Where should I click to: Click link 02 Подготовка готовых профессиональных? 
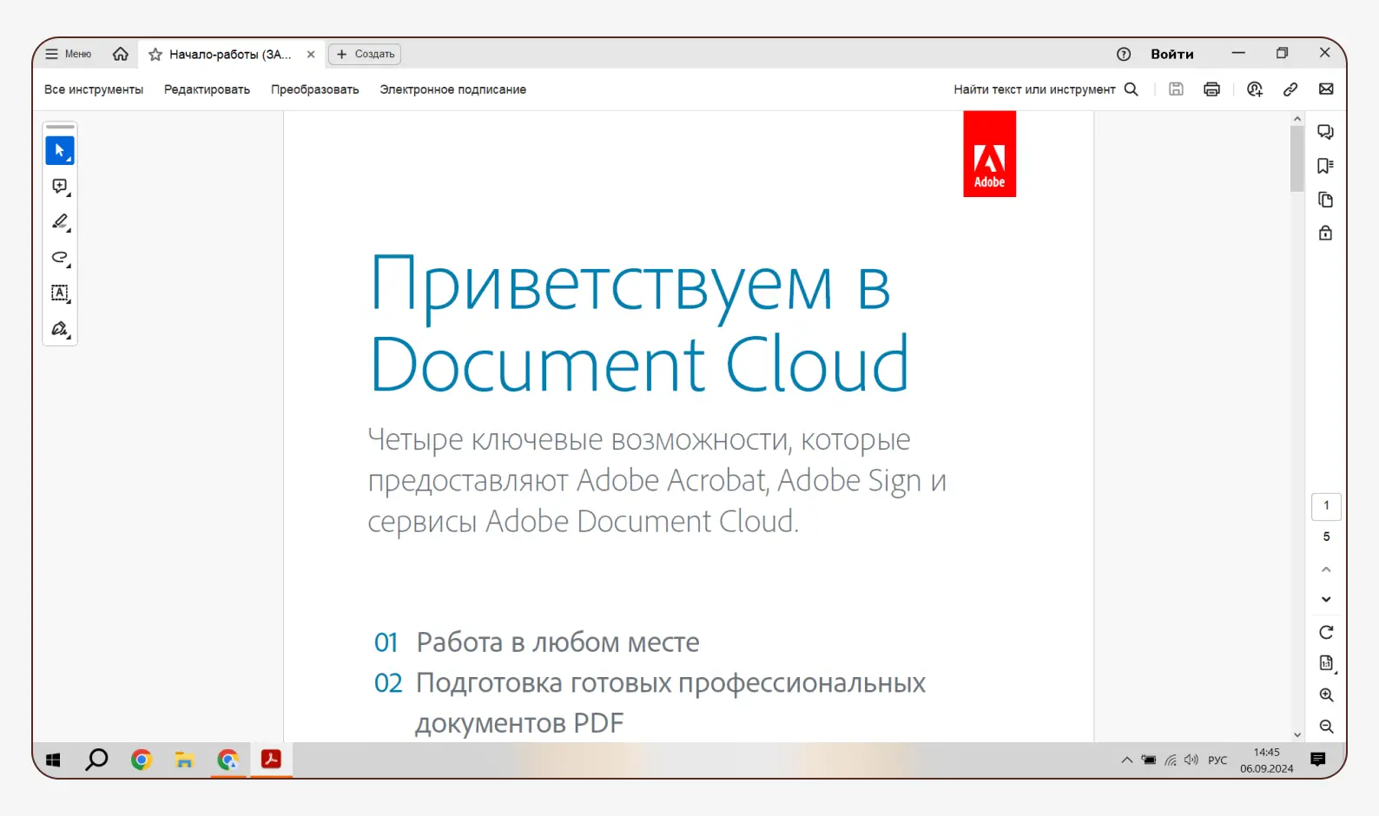(x=650, y=683)
